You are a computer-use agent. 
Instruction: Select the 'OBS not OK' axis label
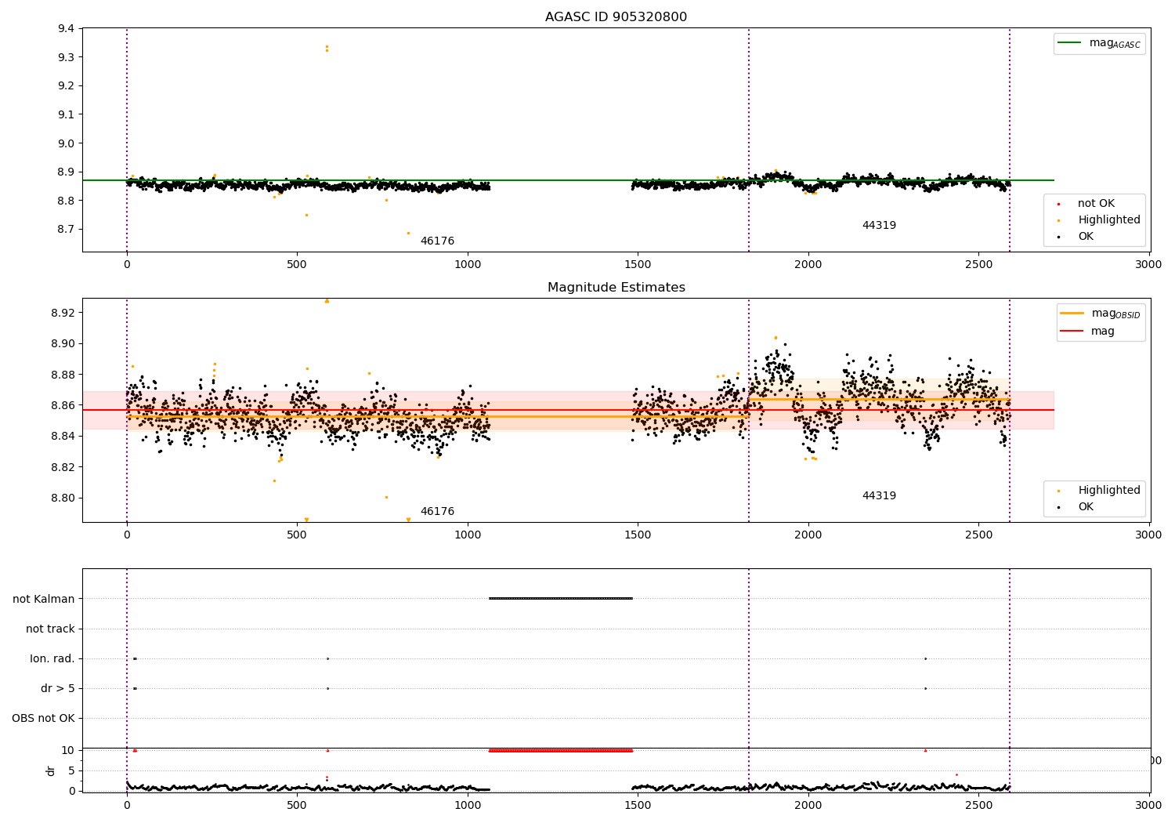pos(43,718)
